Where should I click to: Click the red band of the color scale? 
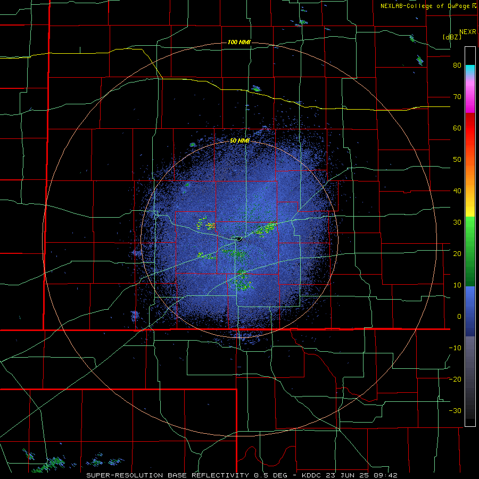click(x=470, y=128)
